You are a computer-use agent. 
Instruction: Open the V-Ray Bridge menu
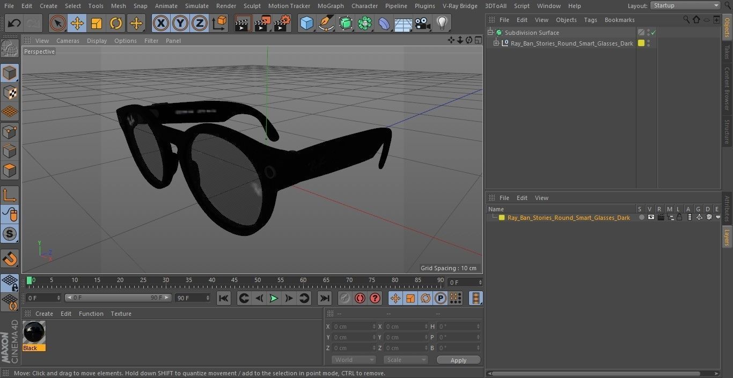(x=460, y=6)
